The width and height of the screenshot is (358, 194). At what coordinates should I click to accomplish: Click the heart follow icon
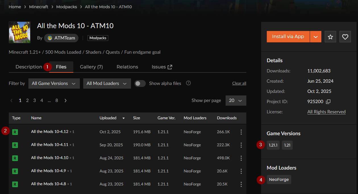click(345, 37)
